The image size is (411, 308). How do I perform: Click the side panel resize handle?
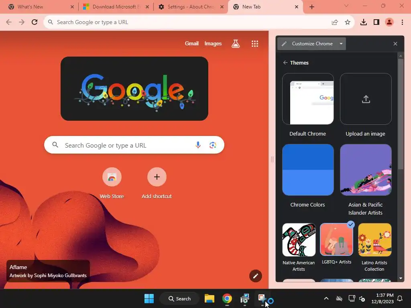coord(272,159)
